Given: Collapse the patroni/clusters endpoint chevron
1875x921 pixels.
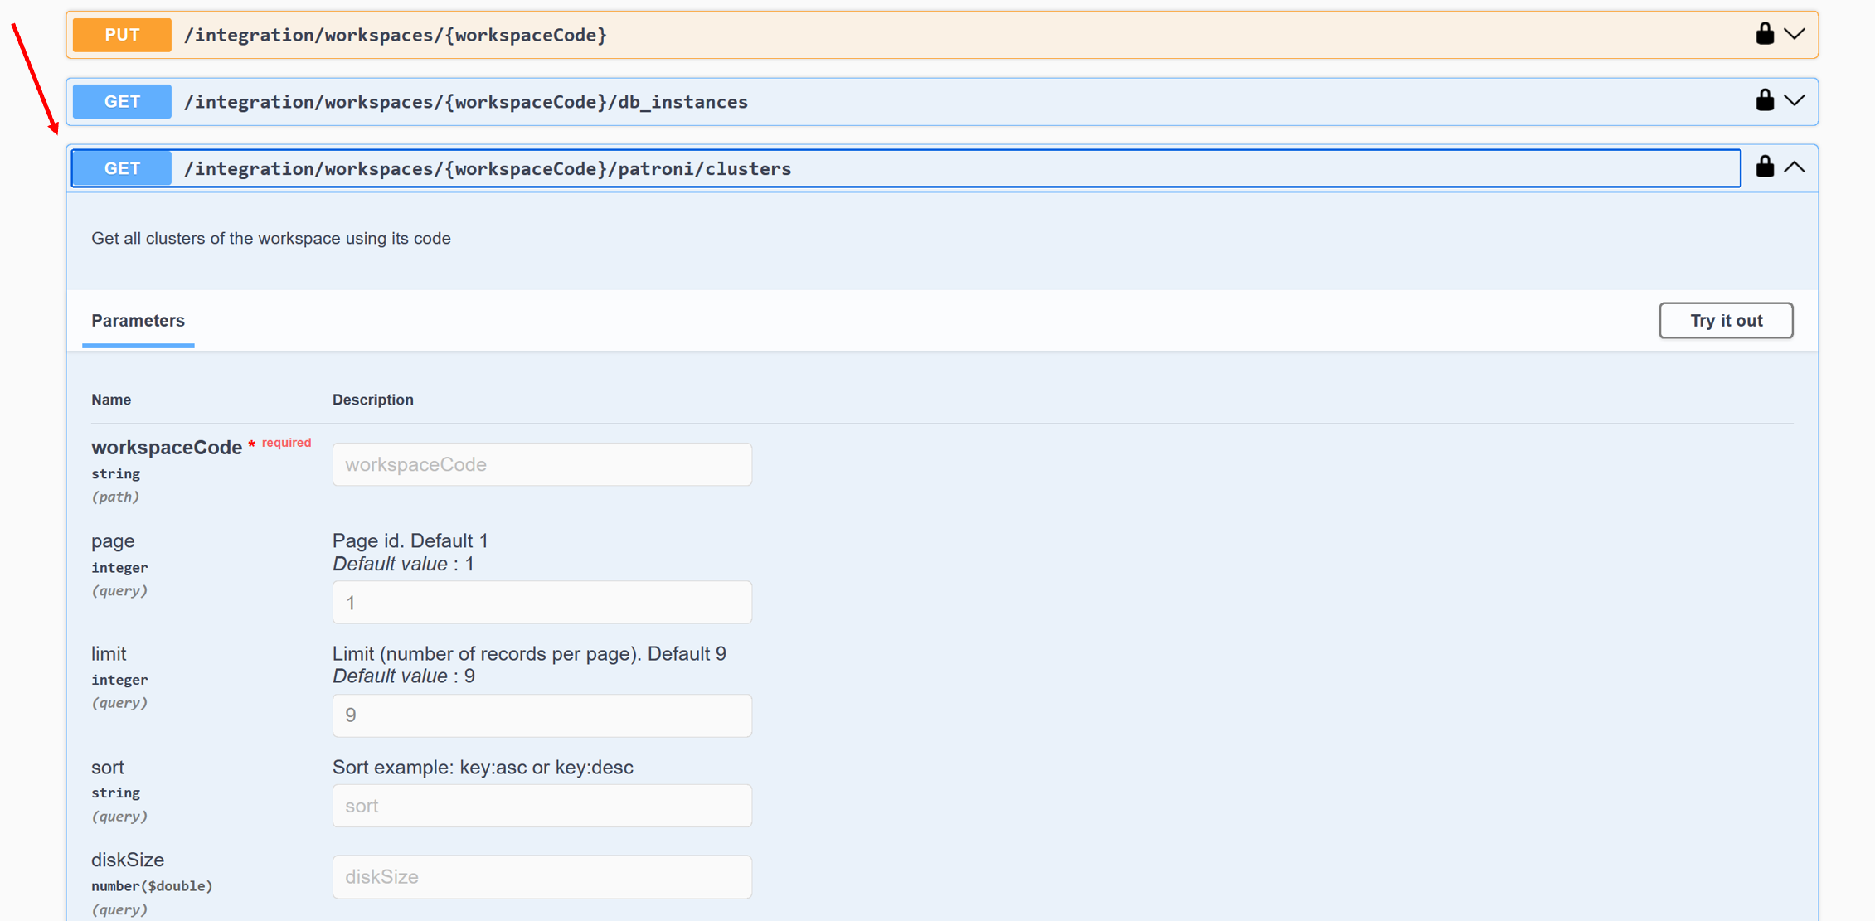Looking at the screenshot, I should [x=1794, y=167].
